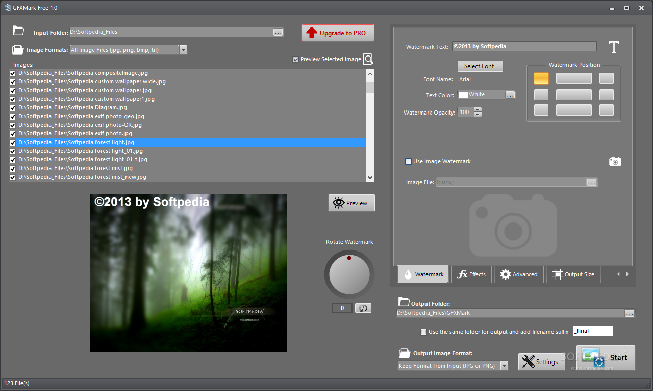Click the white Text Color swatch
The height and width of the screenshot is (391, 653).
(x=463, y=95)
